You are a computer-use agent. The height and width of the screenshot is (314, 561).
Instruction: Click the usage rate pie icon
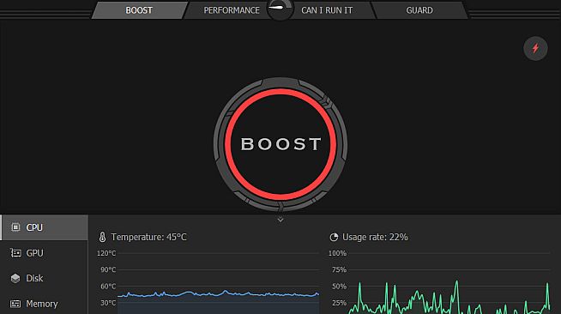click(334, 237)
